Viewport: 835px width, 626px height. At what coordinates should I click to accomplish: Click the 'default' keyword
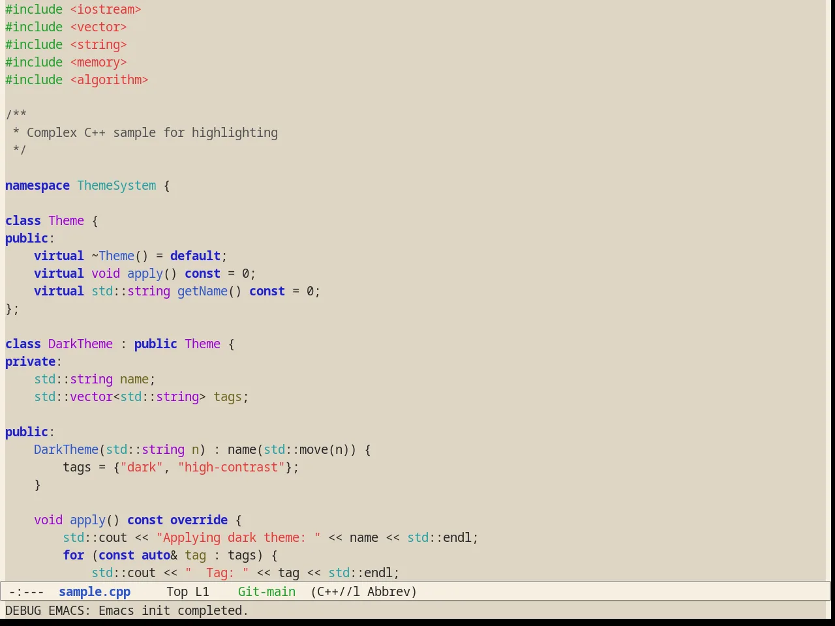(x=195, y=256)
